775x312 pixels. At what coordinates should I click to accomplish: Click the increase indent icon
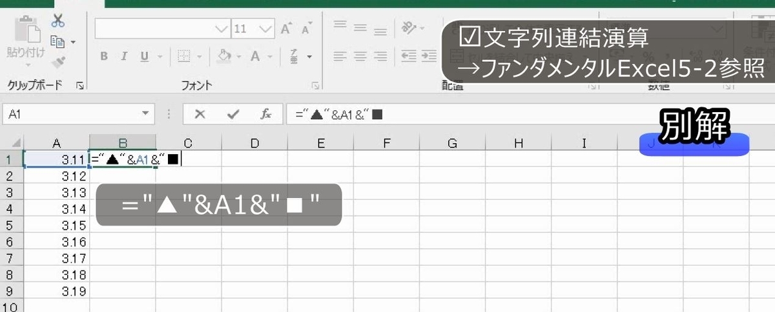pos(429,57)
